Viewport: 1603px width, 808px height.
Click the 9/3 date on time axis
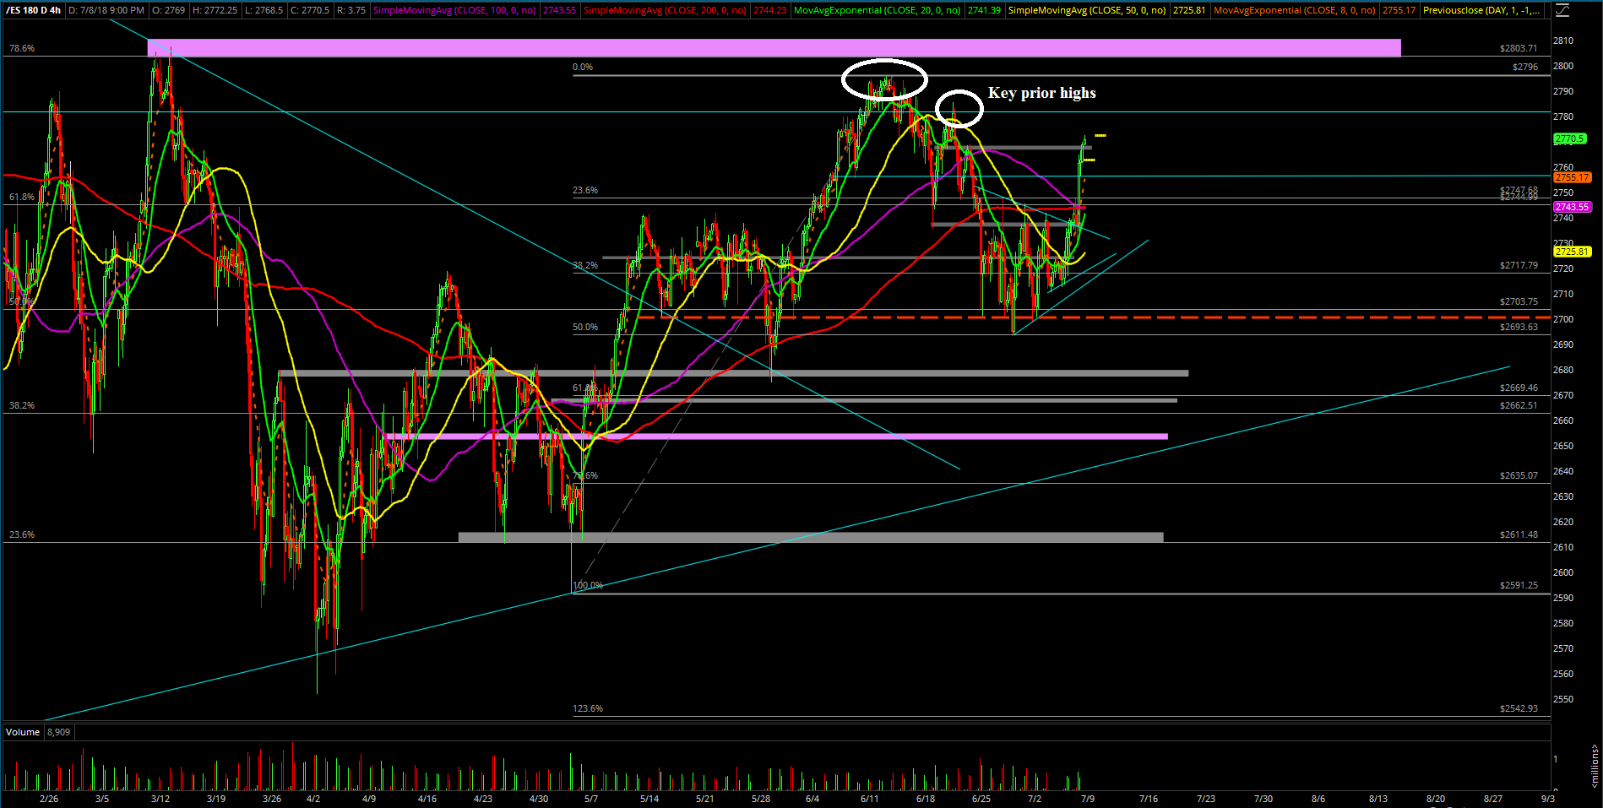pos(1548,799)
